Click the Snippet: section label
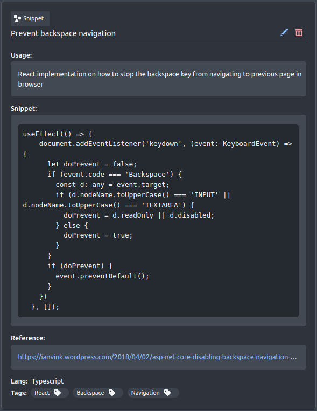 (x=24, y=108)
